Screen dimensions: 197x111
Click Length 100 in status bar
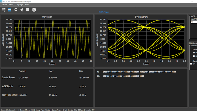pyautogui.click(x=90, y=110)
